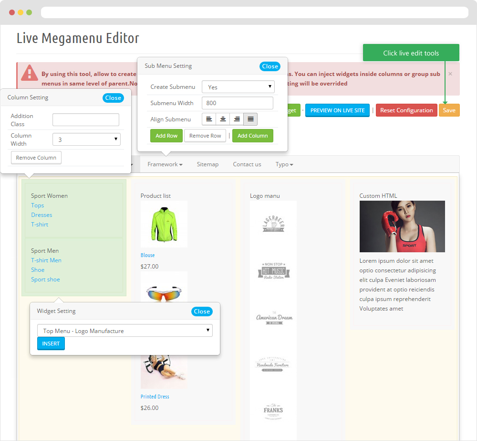Close the Sub Menu Setting popup

tap(270, 66)
